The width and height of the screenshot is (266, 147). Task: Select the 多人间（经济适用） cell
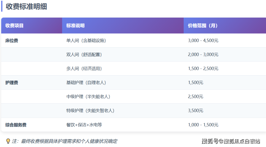pyautogui.click(x=84, y=68)
